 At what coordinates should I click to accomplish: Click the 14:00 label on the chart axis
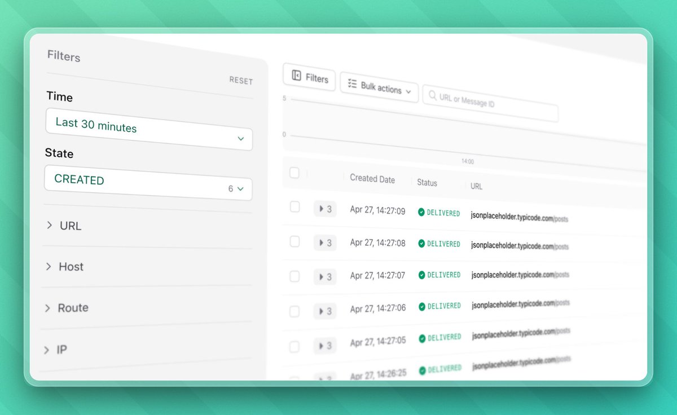point(468,161)
